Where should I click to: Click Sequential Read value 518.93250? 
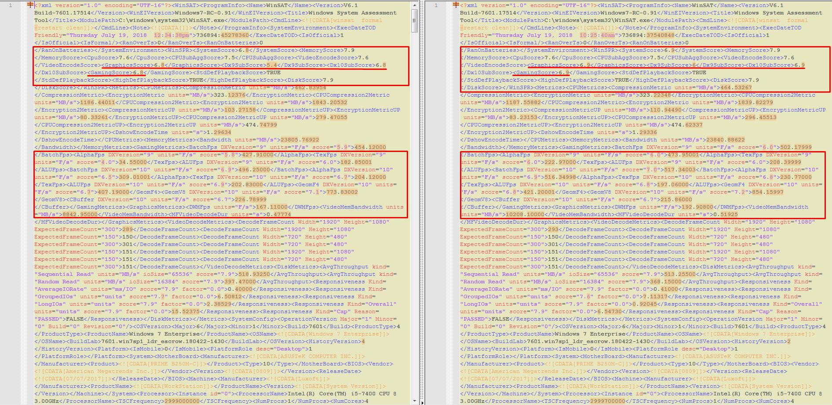pos(254,274)
